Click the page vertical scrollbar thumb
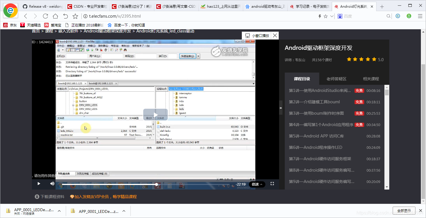The image size is (426, 218). 423,131
